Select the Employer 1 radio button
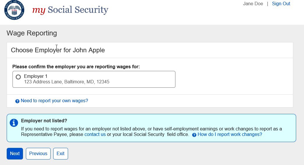Screen dimensions: 304x165 tap(18, 77)
